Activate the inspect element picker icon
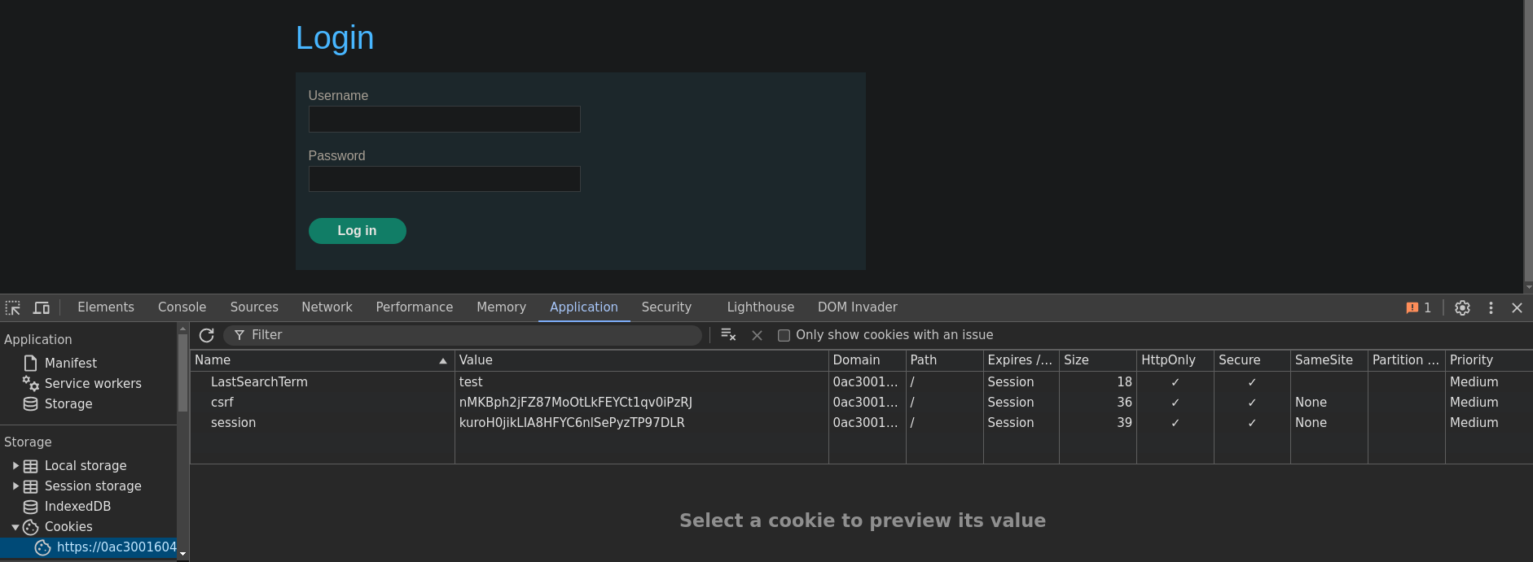 coord(13,307)
